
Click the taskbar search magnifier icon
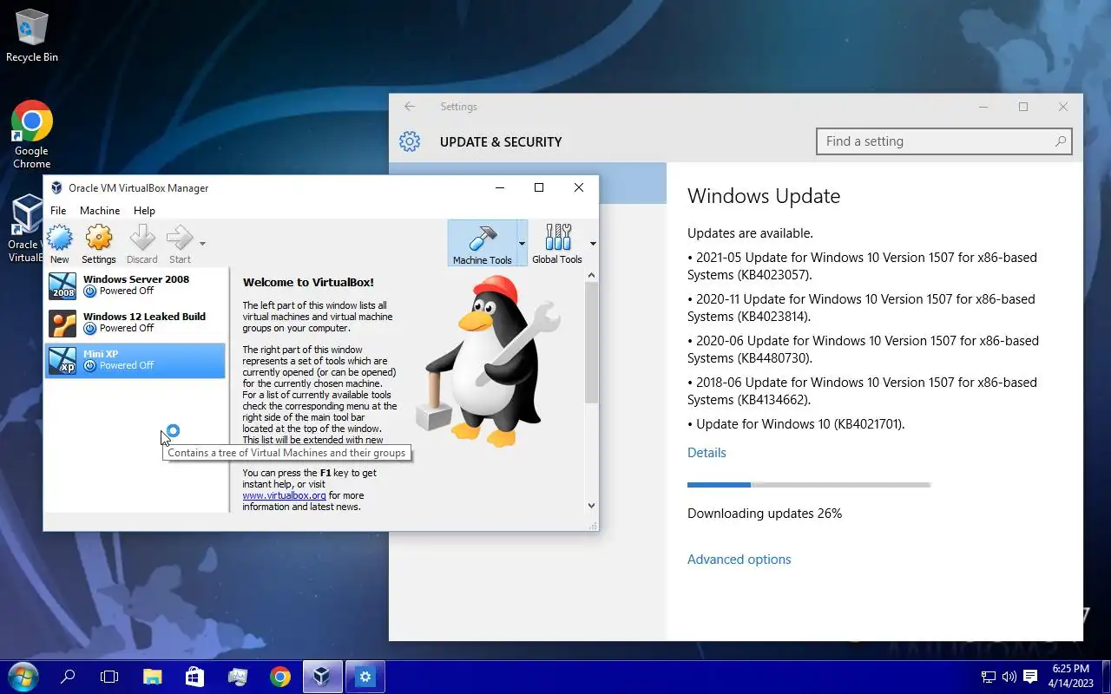point(68,677)
